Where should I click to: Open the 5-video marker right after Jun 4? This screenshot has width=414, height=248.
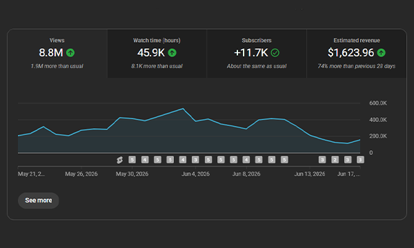coord(208,160)
